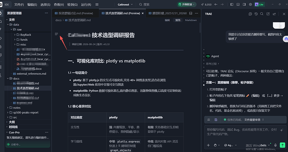The width and height of the screenshot is (288, 152).
Task: Click the search icon in TRAE panel header
Action: (262, 14)
